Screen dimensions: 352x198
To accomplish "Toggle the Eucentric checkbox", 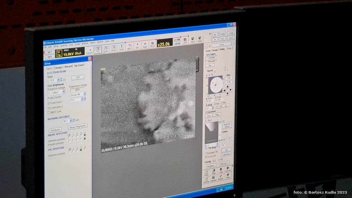I will (206, 112).
